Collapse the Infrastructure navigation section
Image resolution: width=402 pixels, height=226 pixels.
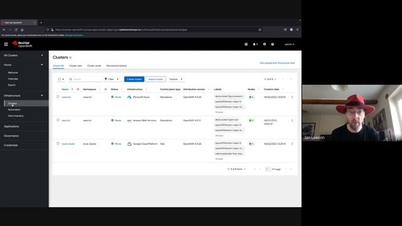point(23,95)
